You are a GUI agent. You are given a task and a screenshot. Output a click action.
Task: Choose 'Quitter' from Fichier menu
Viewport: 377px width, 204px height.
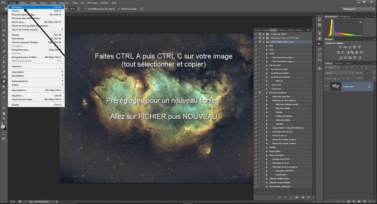(36, 105)
